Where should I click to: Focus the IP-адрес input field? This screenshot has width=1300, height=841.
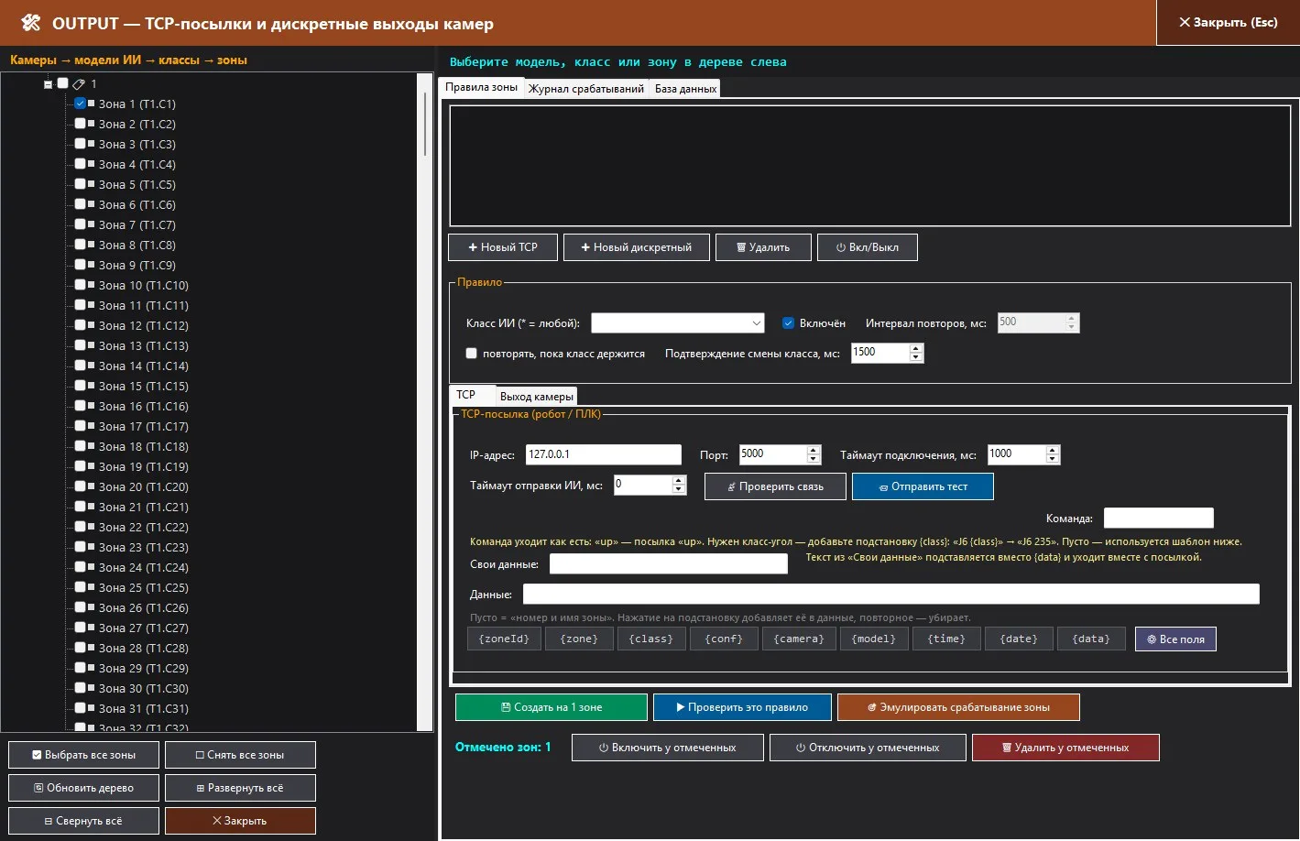(603, 454)
